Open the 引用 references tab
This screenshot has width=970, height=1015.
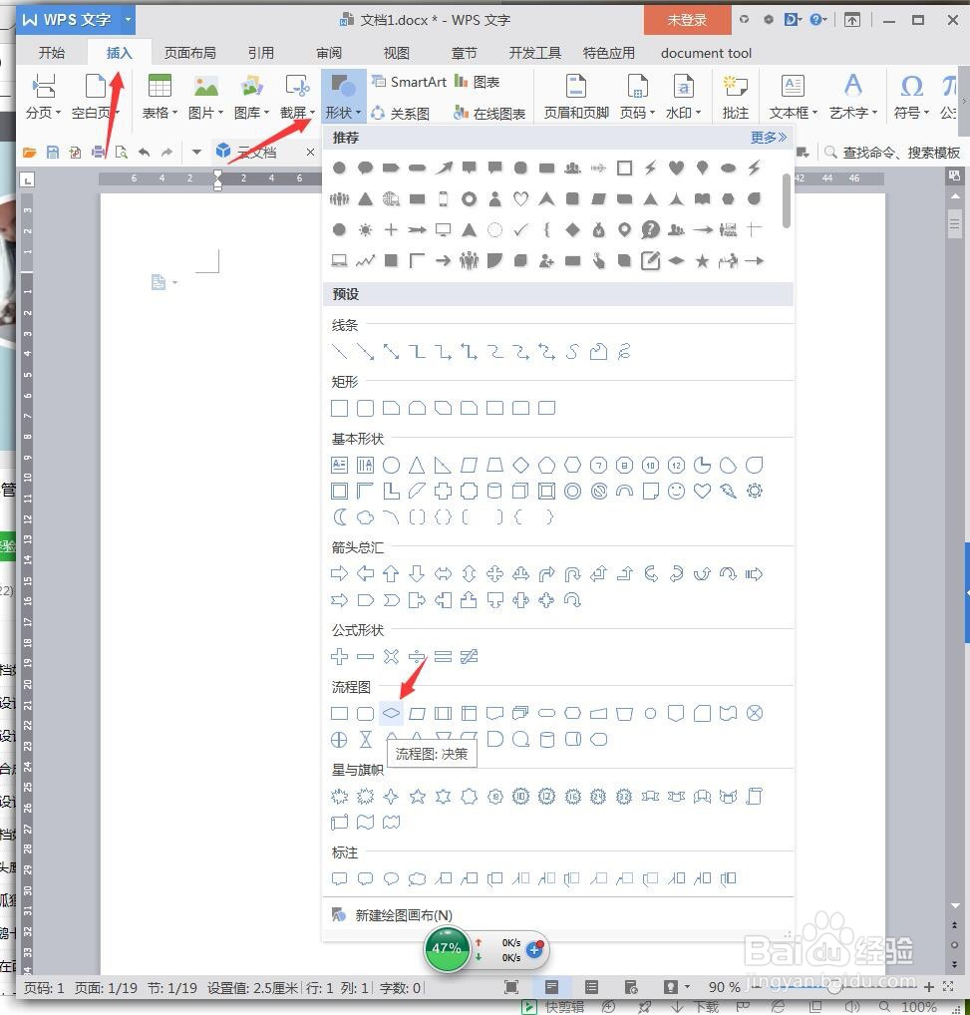click(261, 53)
